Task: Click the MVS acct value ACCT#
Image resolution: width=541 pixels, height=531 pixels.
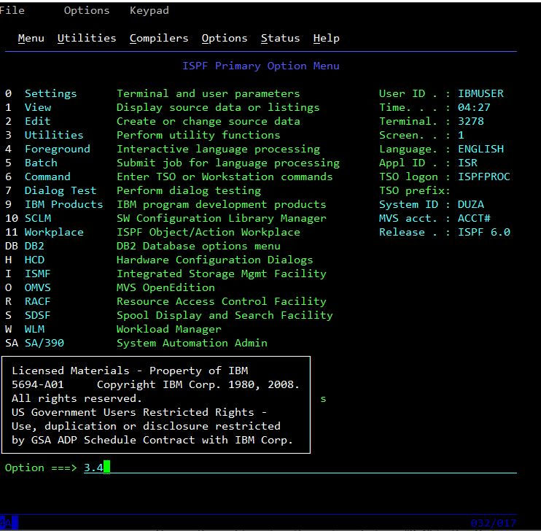Action: click(474, 218)
